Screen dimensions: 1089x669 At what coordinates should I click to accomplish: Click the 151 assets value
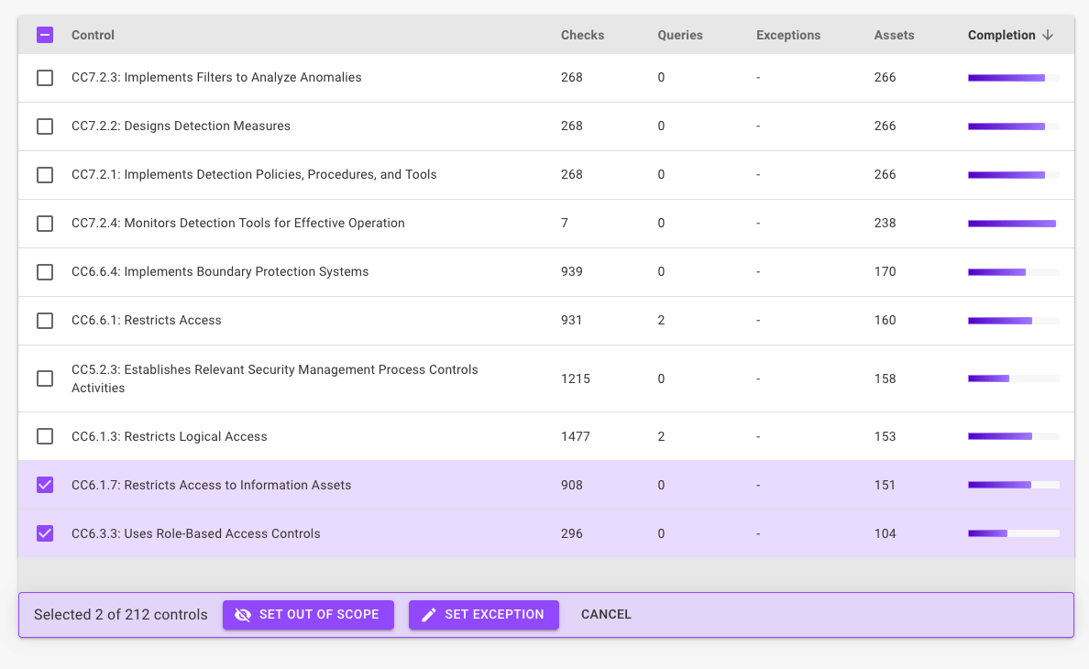point(885,485)
